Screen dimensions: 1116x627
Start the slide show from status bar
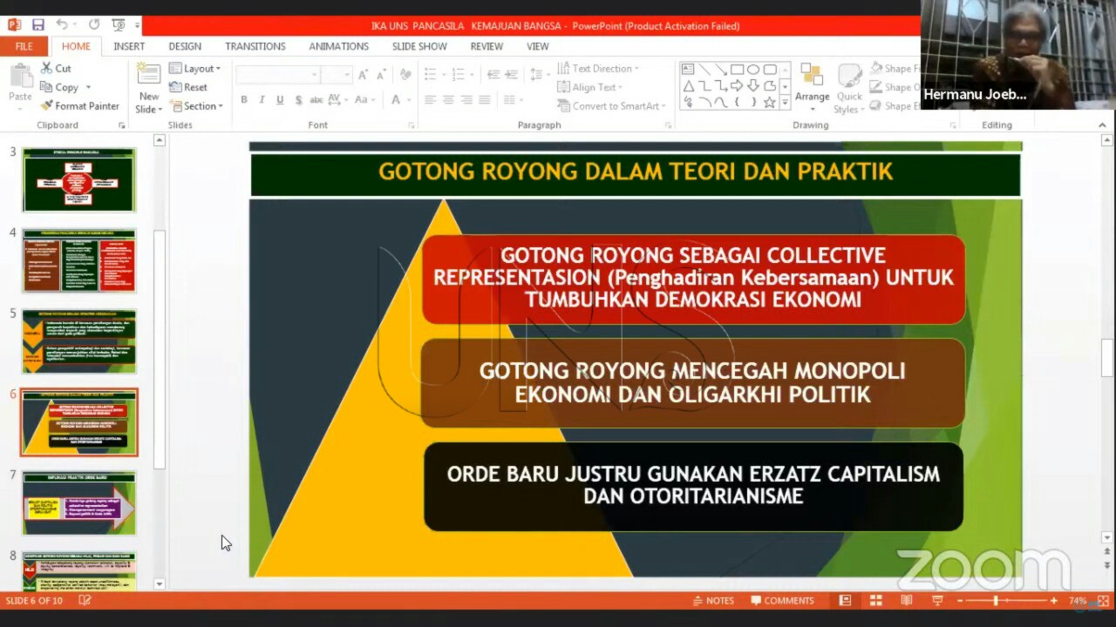938,601
